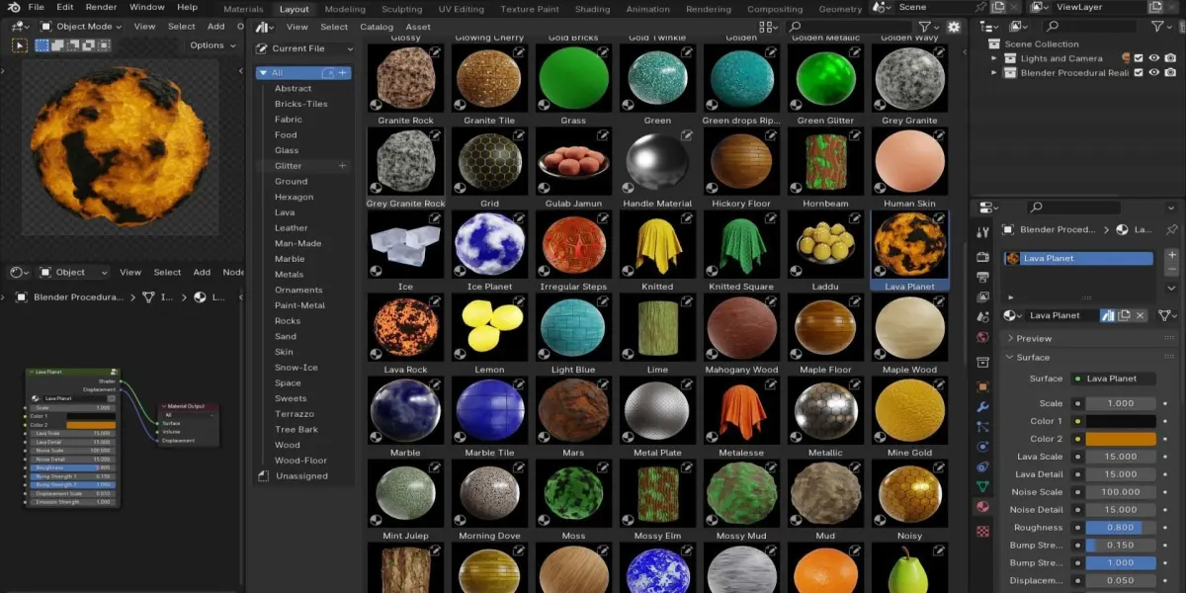
Task: Switch to the Shading workspace tab
Action: click(x=592, y=9)
